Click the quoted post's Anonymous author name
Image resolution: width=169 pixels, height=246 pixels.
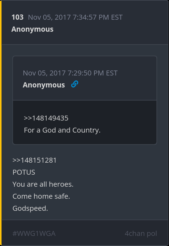44,85
